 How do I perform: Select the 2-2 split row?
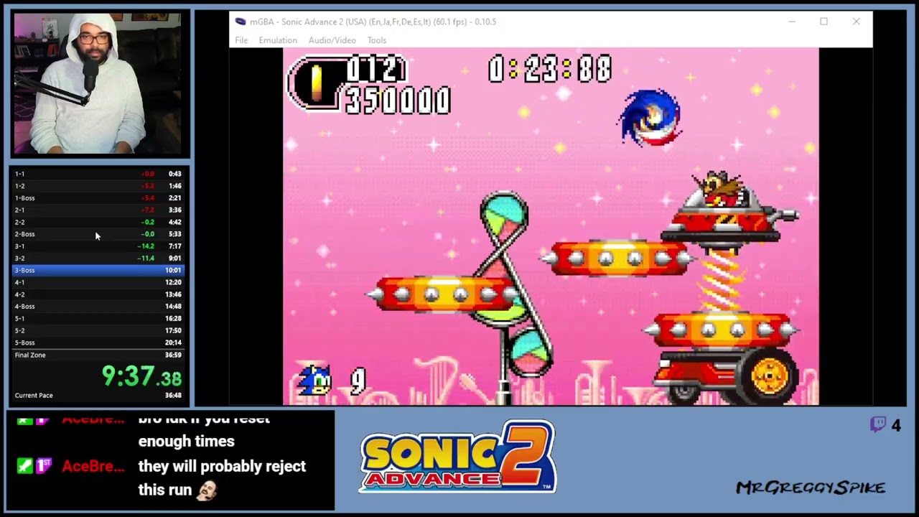98,222
